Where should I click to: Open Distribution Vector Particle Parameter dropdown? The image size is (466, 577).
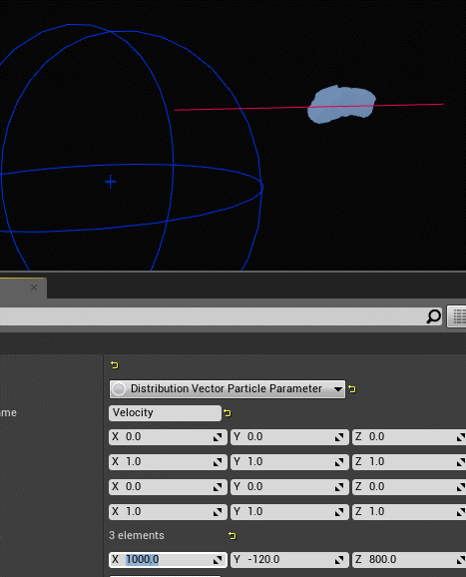[227, 389]
